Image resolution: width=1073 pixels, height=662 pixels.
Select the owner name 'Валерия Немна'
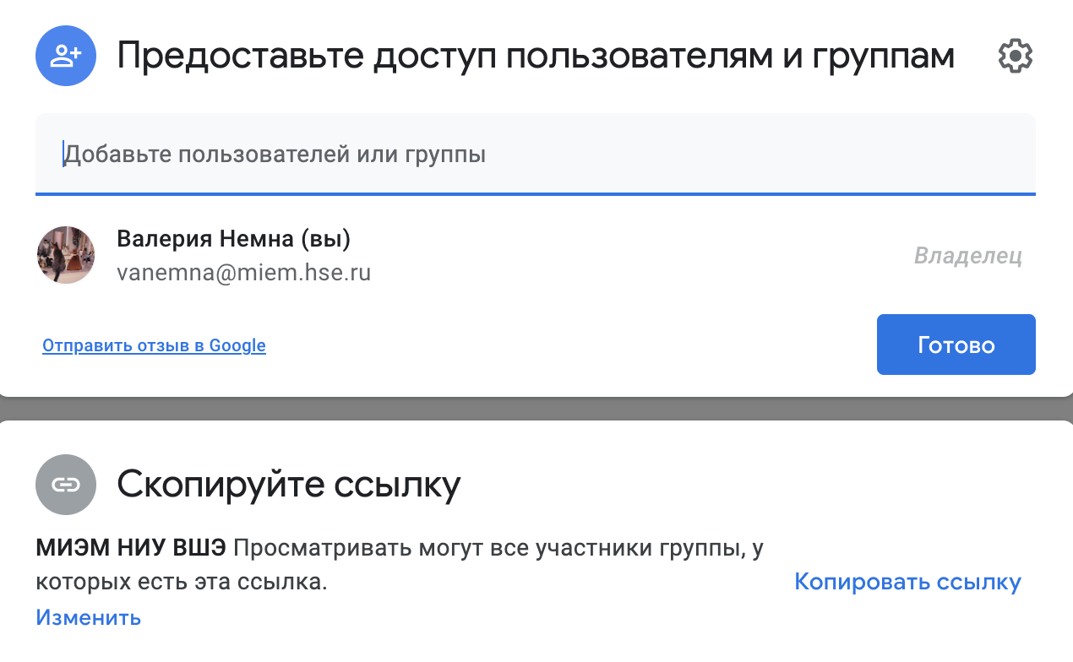click(x=205, y=239)
